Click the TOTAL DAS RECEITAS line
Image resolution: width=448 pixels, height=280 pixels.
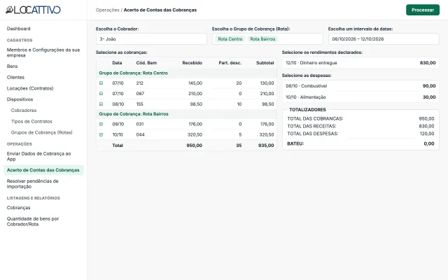360,126
